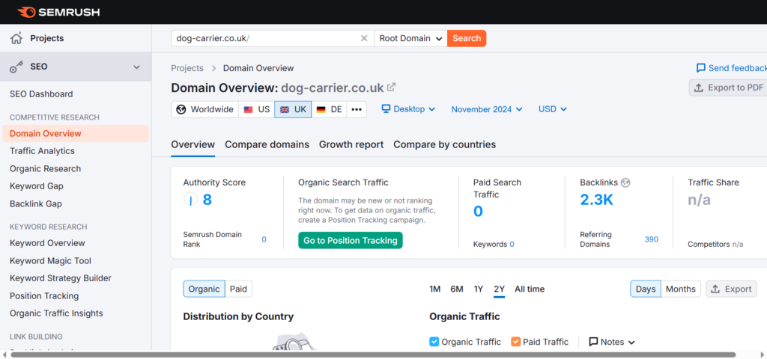The height and width of the screenshot is (359, 767).
Task: Select 2Y time range
Action: click(499, 289)
